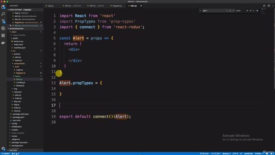Expand the client node_modules folder
This screenshot has width=275, height=155.
pos(19,35)
